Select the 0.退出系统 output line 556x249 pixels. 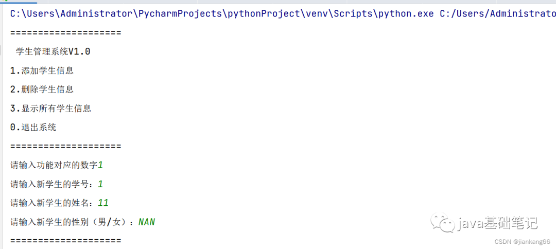[33, 127]
